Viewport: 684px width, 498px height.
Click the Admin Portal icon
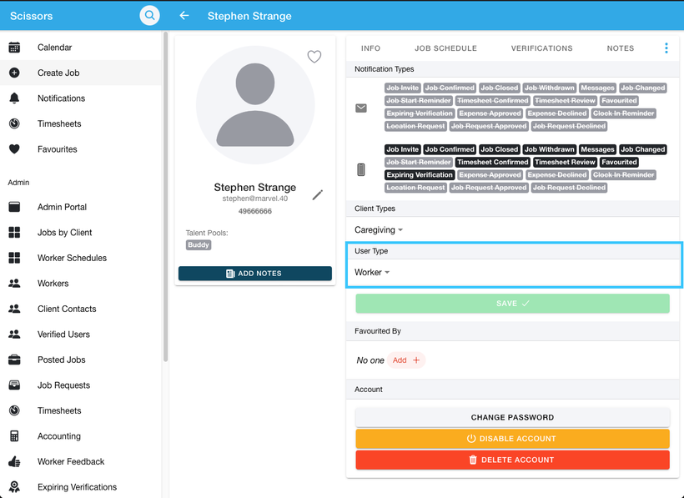coord(14,207)
